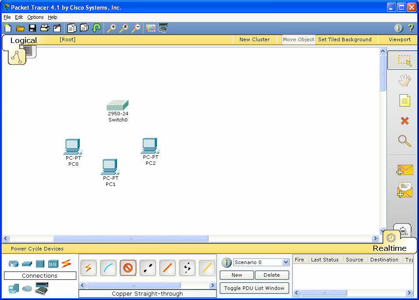Screen dimensions: 419x300
Task: Choose the red X Delete tool
Action: coord(405,121)
